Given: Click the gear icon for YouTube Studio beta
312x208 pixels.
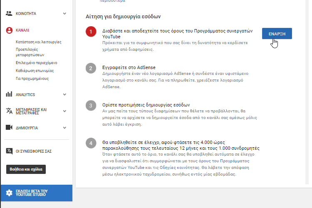Looking at the screenshot, I should click(x=9, y=193).
